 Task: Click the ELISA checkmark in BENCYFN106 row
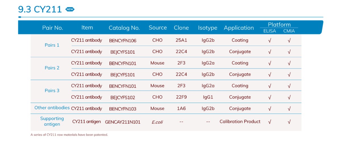[270, 40]
